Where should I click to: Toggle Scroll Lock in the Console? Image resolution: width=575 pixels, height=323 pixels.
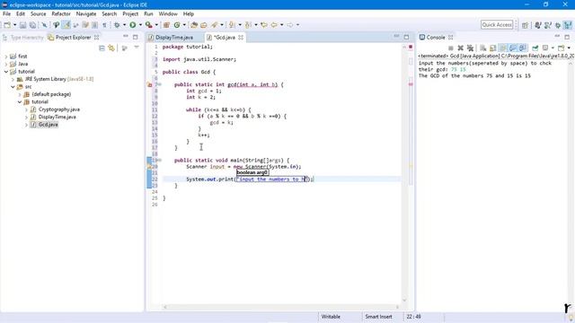(493, 48)
